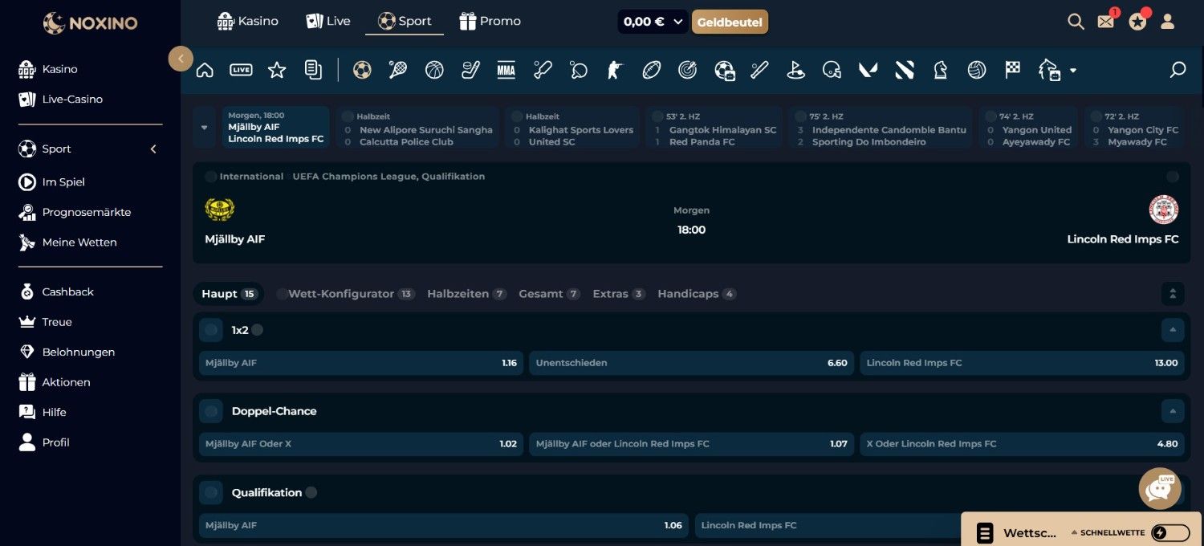Viewport: 1204px width, 546px height.
Task: Select X Oder Lincoln Red Imps FC 4.80
Action: pos(1022,444)
